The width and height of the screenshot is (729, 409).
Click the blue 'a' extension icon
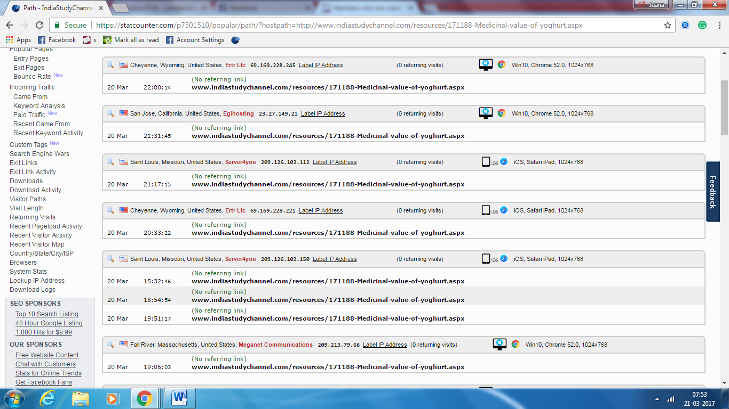click(685, 25)
